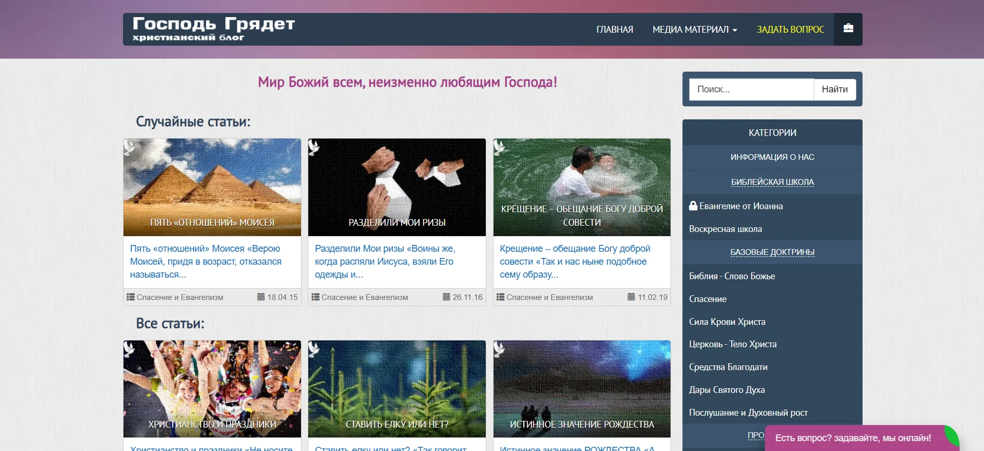Viewport: 984px width, 451px height.
Task: Collapse the Базовые доктрины category section
Action: pyautogui.click(x=772, y=252)
